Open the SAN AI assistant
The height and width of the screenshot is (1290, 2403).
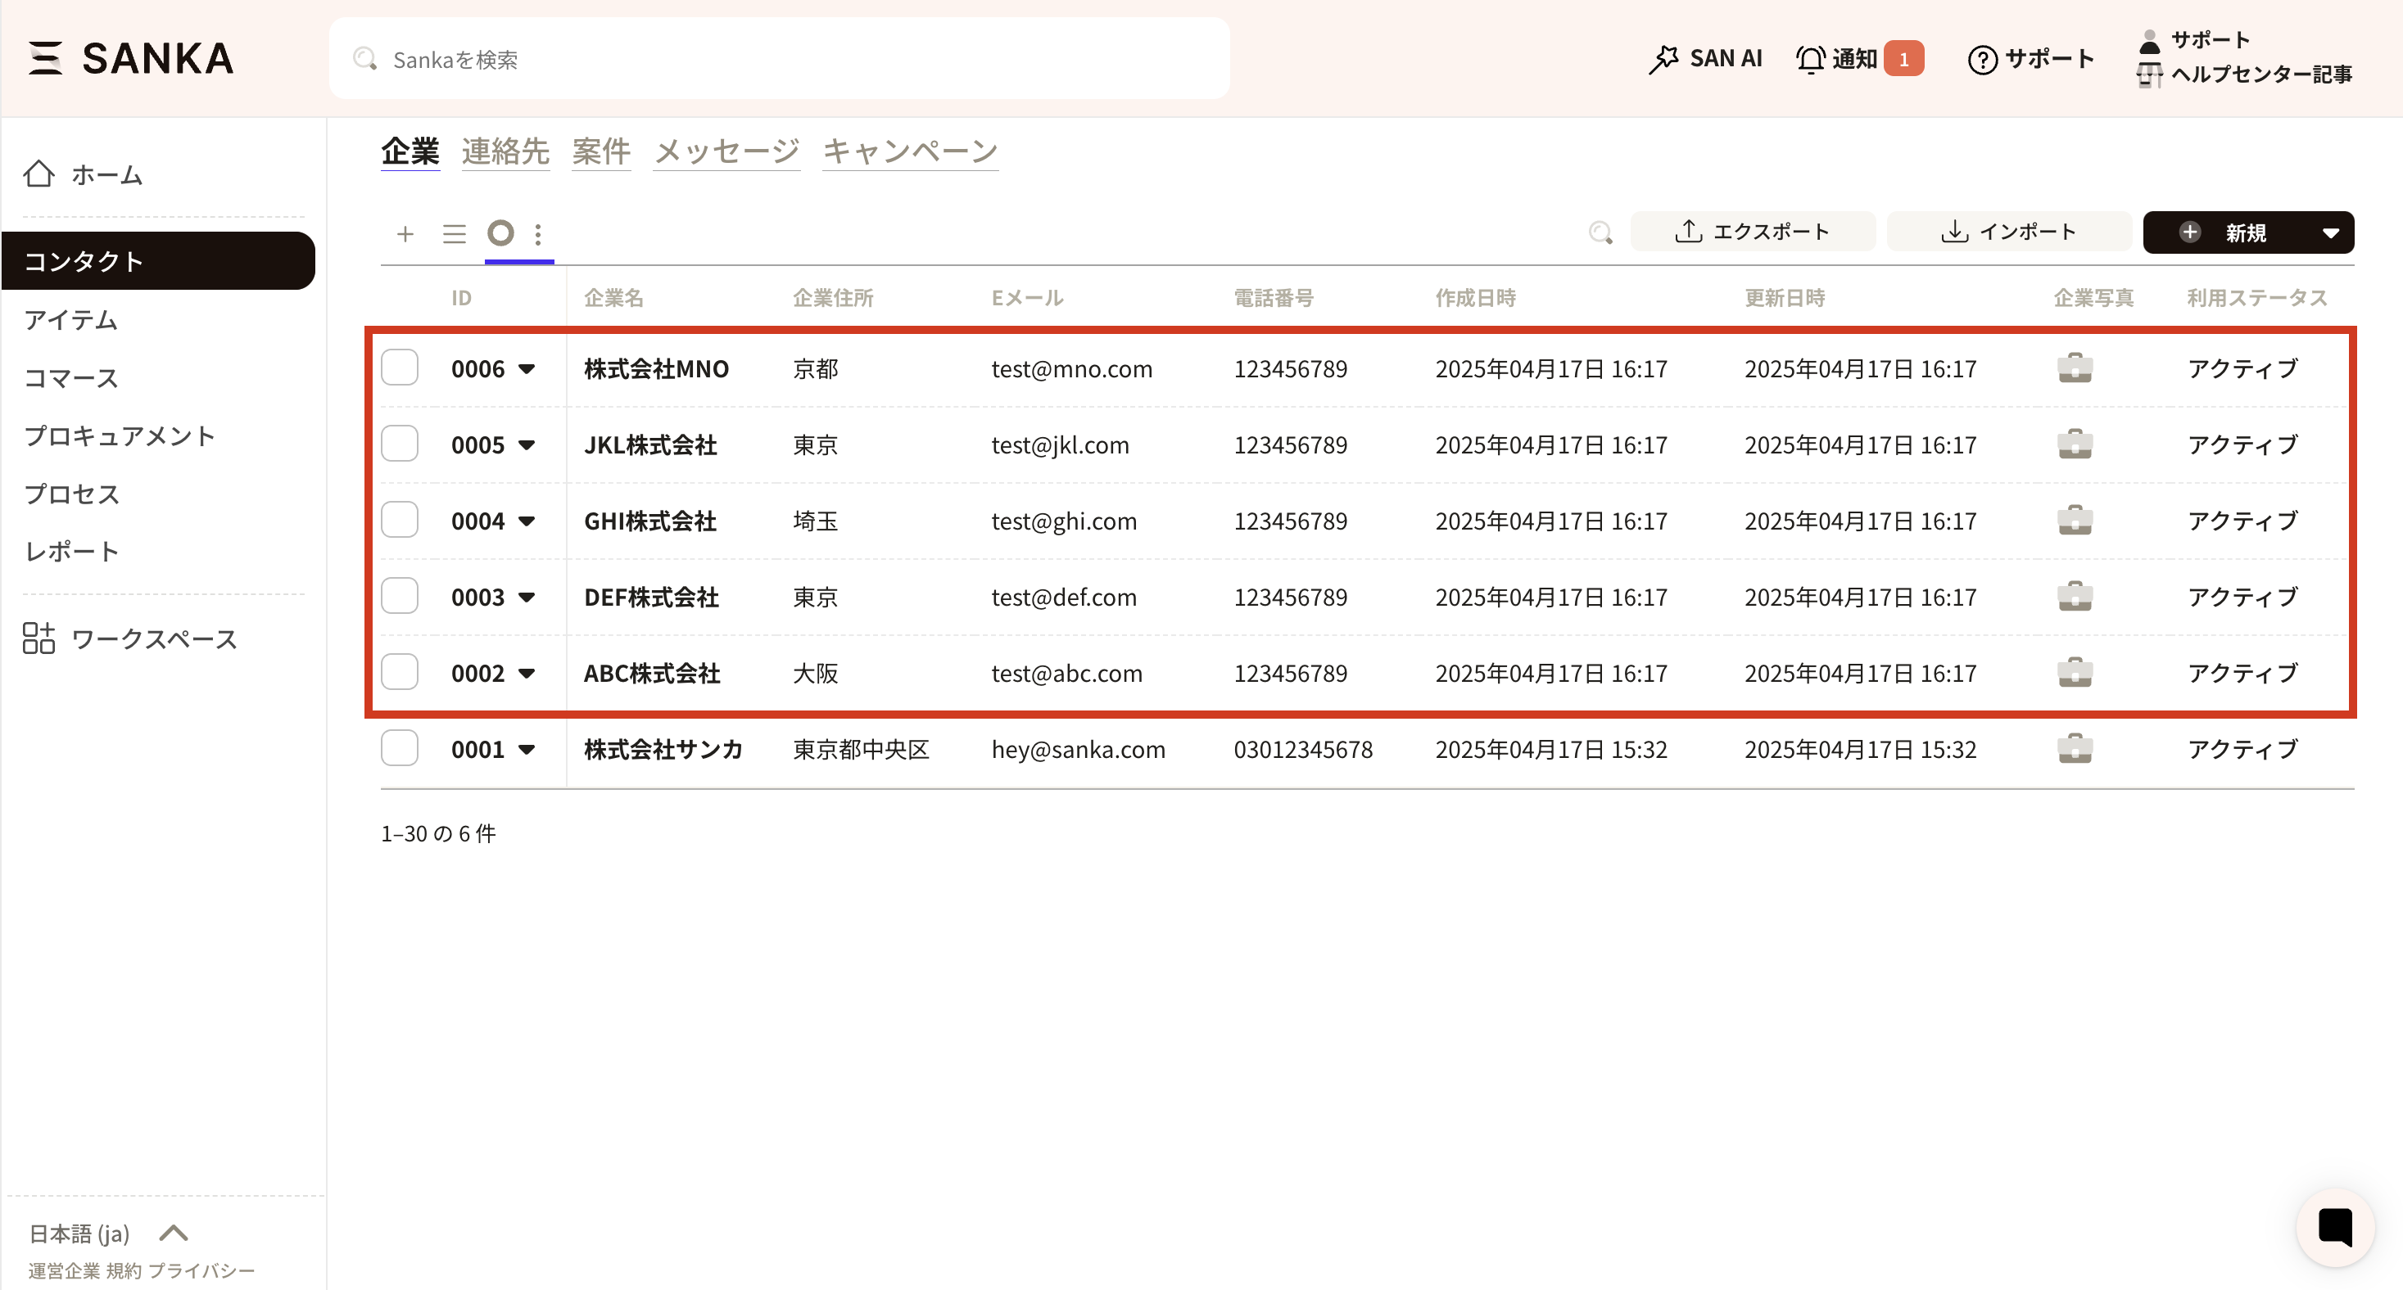point(1705,59)
